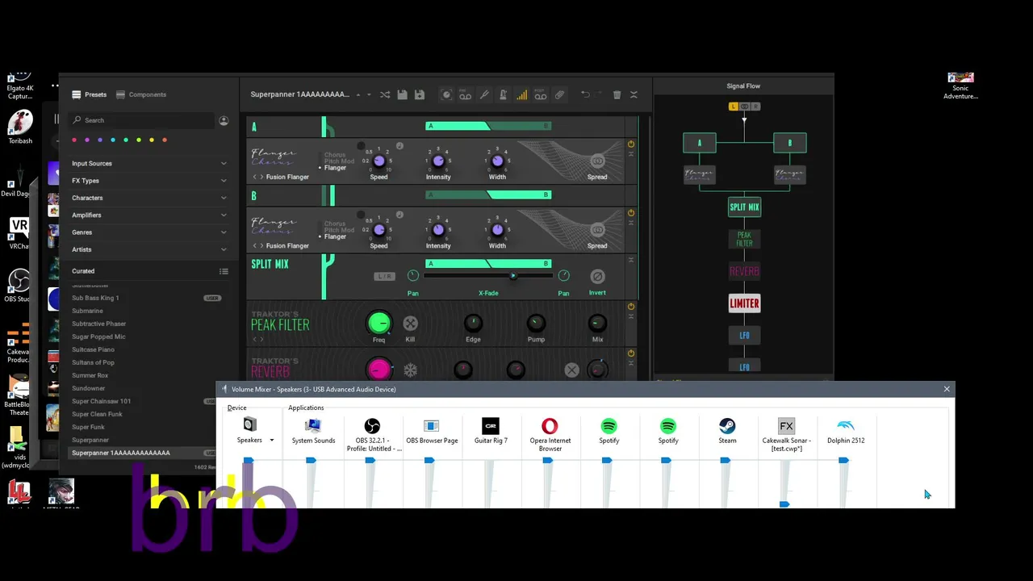Switch to the Components tab

coord(141,94)
